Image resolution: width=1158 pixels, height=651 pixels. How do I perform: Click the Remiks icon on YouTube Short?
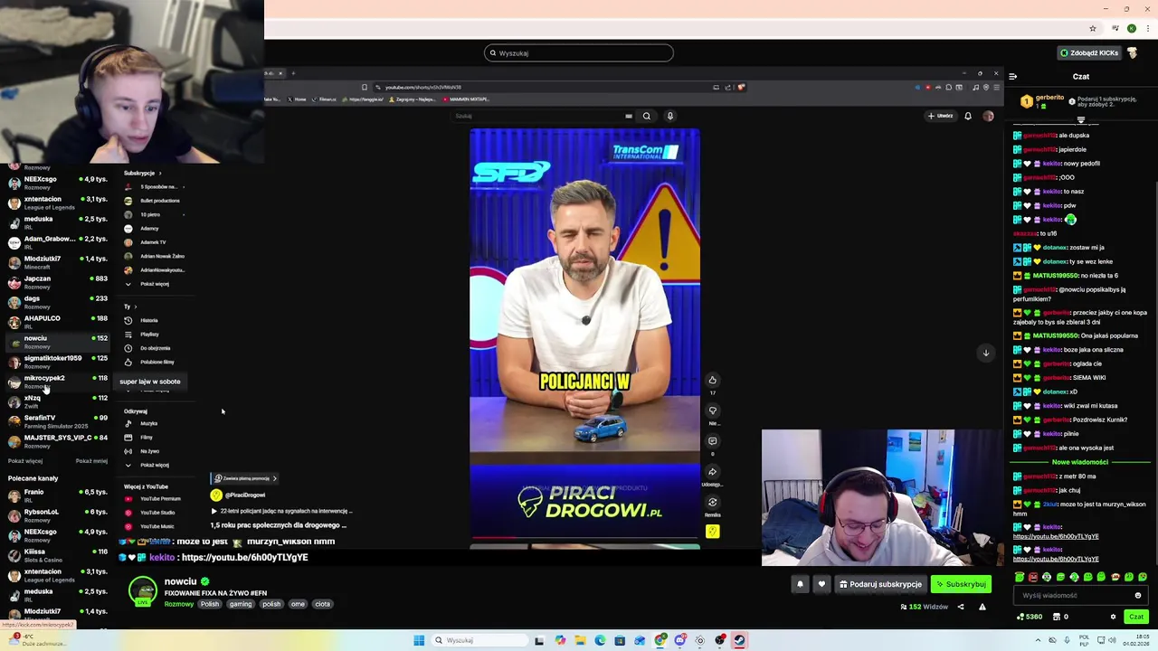pyautogui.click(x=713, y=503)
